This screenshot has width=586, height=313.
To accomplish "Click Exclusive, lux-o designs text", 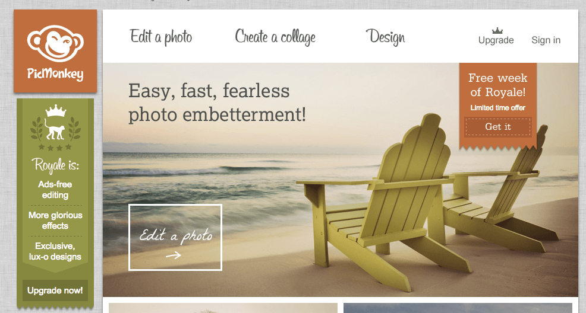I will coord(55,251).
